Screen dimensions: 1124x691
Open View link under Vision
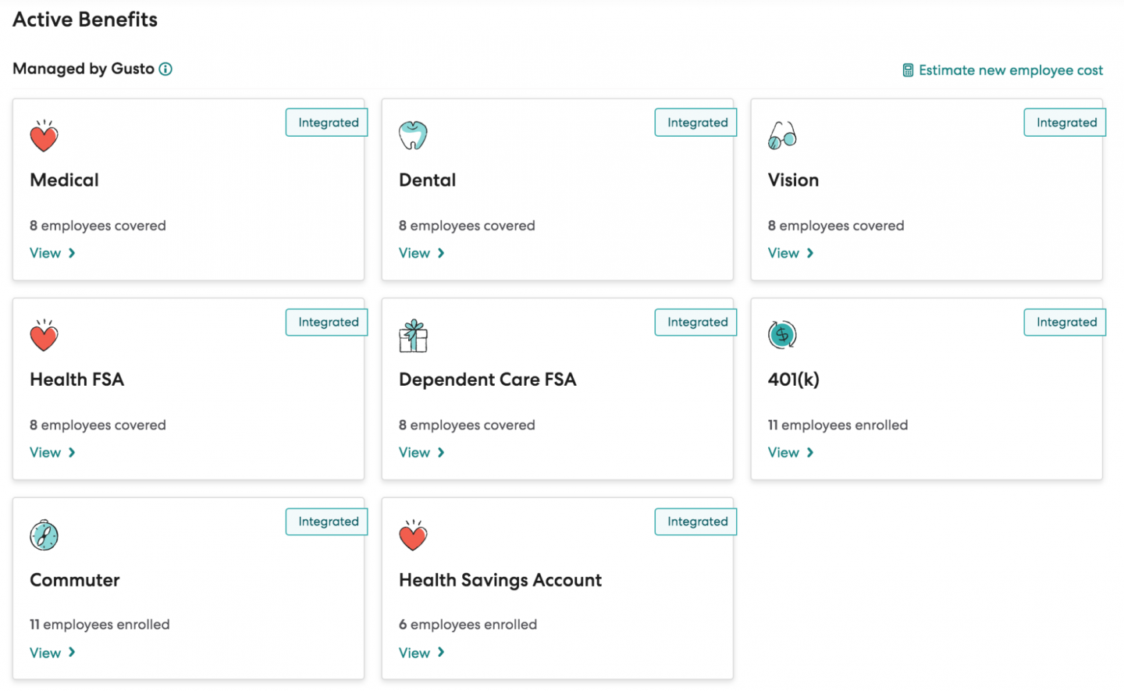click(x=791, y=253)
